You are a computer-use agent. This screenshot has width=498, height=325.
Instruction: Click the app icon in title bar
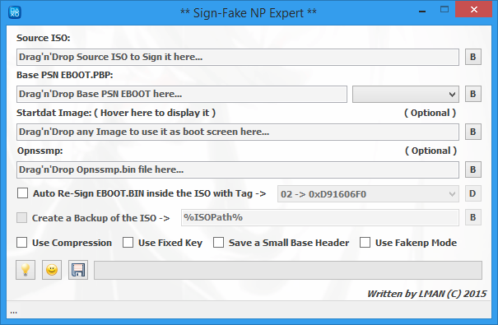(x=15, y=12)
